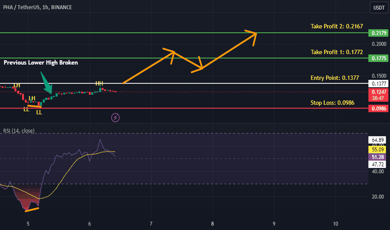Click date 5 on the time axis
This screenshot has width=390, height=230.
[x=28, y=224]
